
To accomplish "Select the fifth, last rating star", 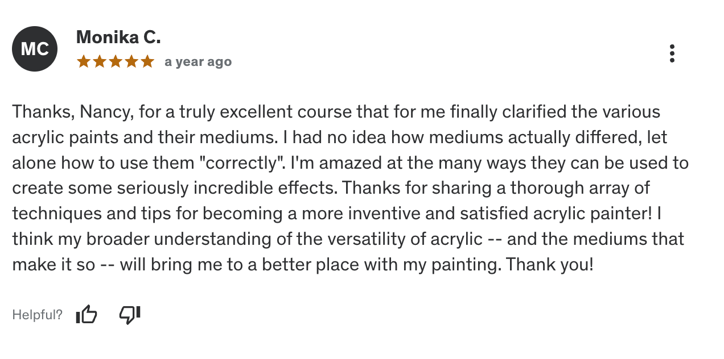I will click(147, 61).
